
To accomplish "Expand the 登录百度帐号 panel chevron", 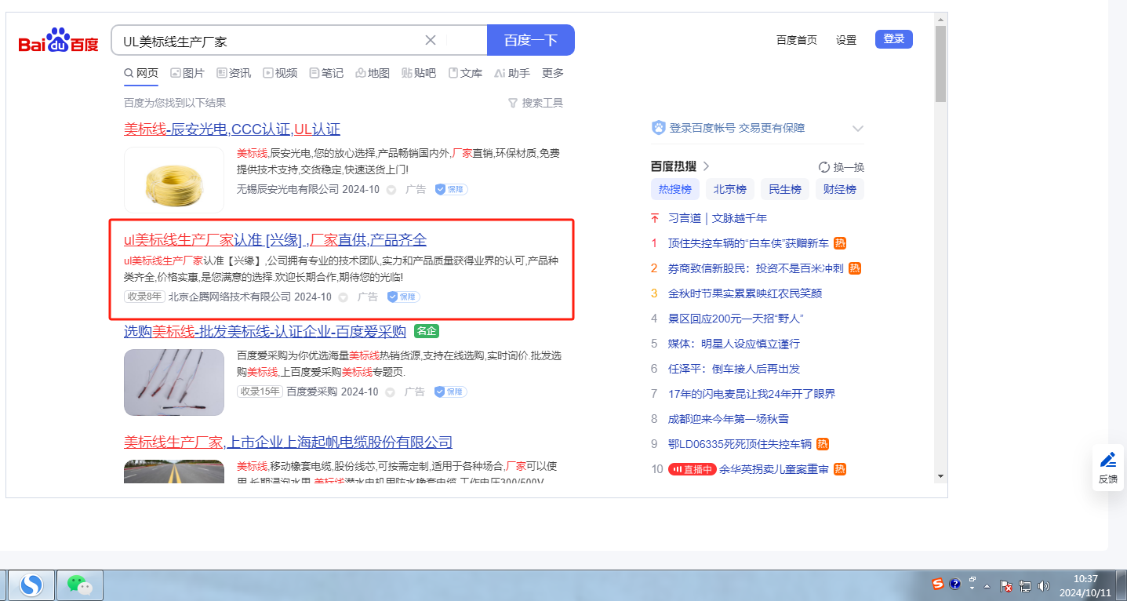I will click(x=857, y=129).
